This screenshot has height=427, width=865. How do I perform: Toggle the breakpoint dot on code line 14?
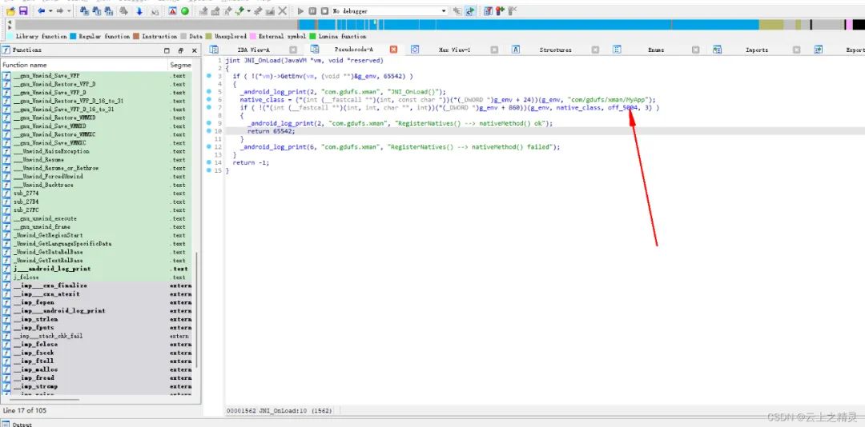click(x=209, y=162)
